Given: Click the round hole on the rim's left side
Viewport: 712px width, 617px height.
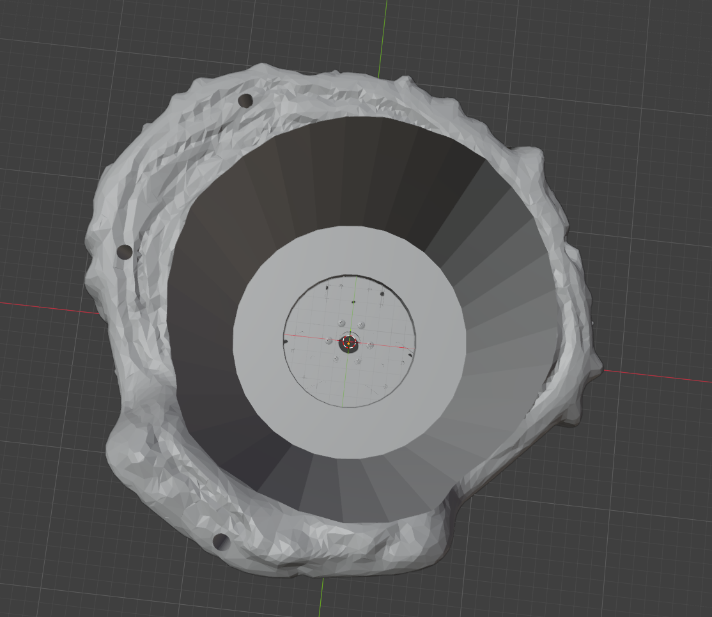Looking at the screenshot, I should 125,252.
